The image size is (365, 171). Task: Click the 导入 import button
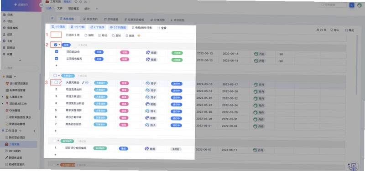(335, 30)
